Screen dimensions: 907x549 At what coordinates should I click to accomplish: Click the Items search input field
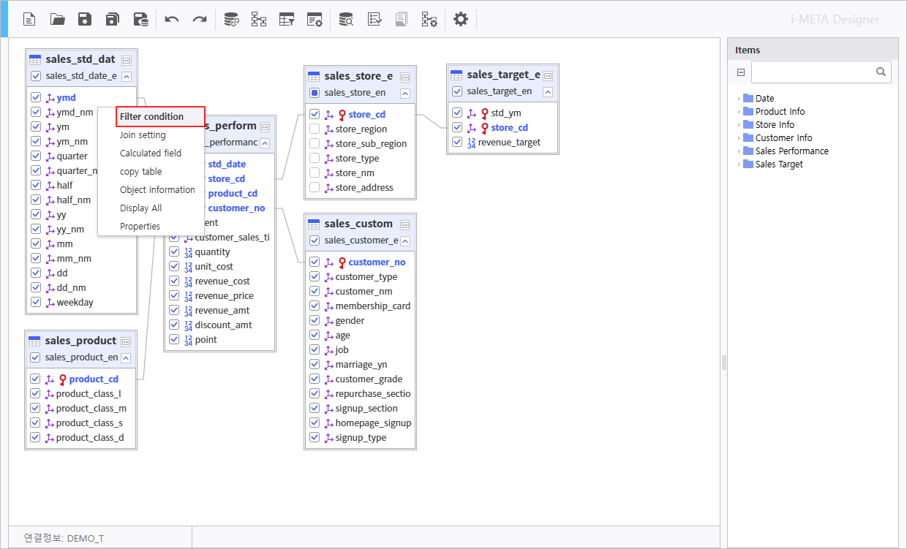pyautogui.click(x=812, y=72)
